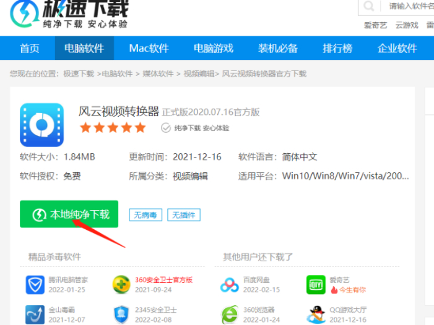Open the QQ游戏大厅 text link
The width and height of the screenshot is (434, 325).
click(348, 310)
